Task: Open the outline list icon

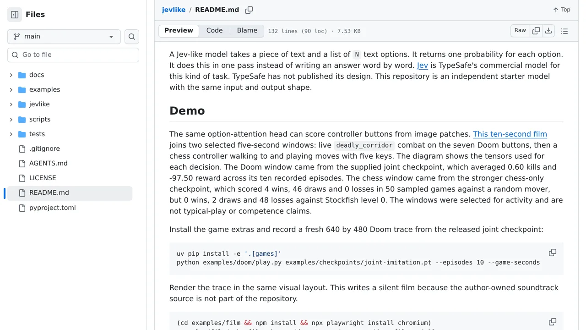Action: (564, 31)
